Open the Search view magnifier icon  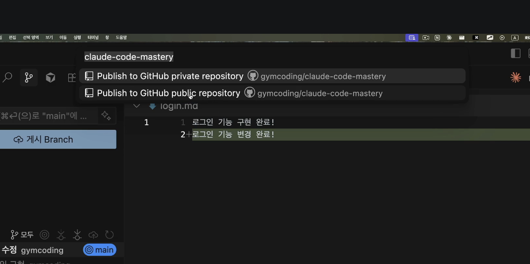tap(7, 77)
